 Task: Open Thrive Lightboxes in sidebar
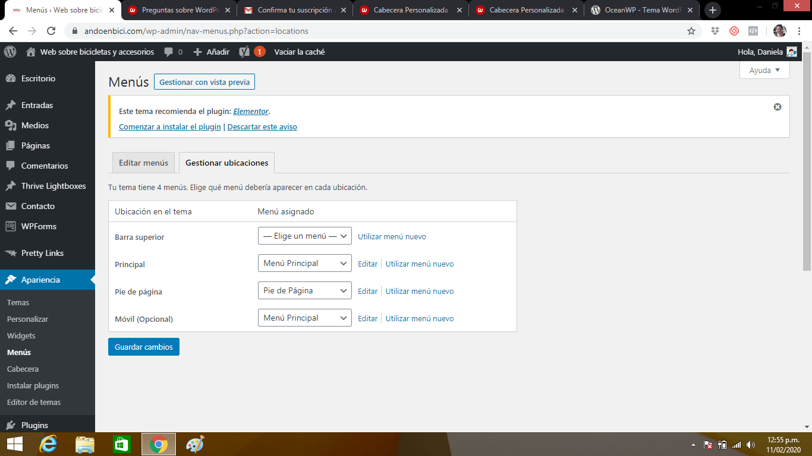tap(48, 186)
